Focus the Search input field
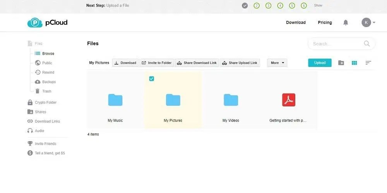Viewport: 387px width, 193px height. pyautogui.click(x=341, y=44)
